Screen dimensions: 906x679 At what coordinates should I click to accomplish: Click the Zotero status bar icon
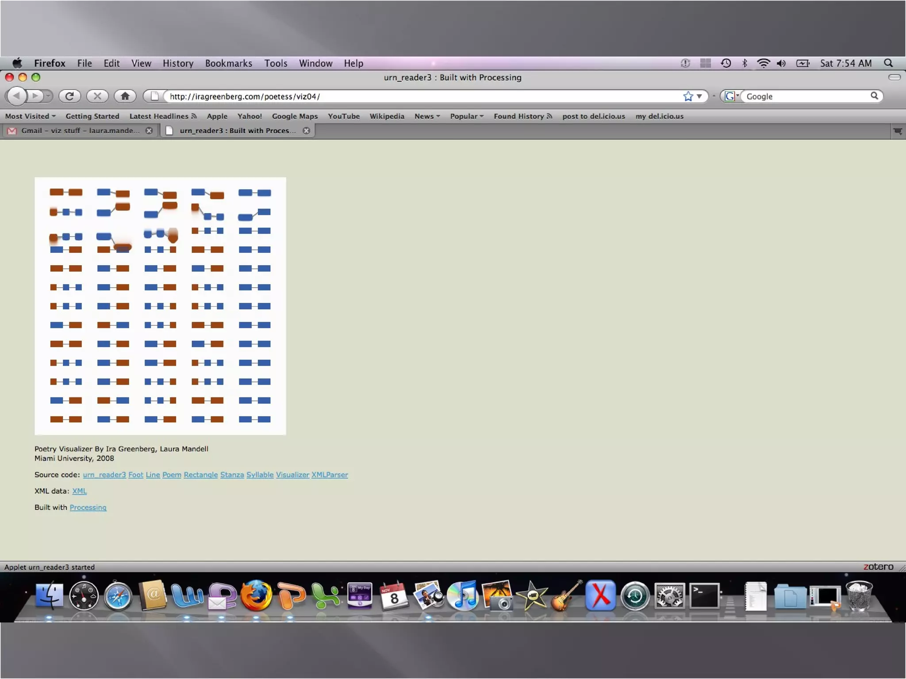[x=878, y=567]
